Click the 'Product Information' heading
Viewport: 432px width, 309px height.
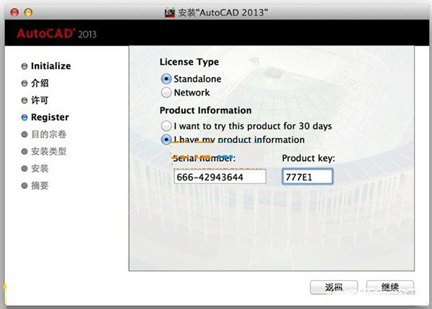pyautogui.click(x=205, y=111)
